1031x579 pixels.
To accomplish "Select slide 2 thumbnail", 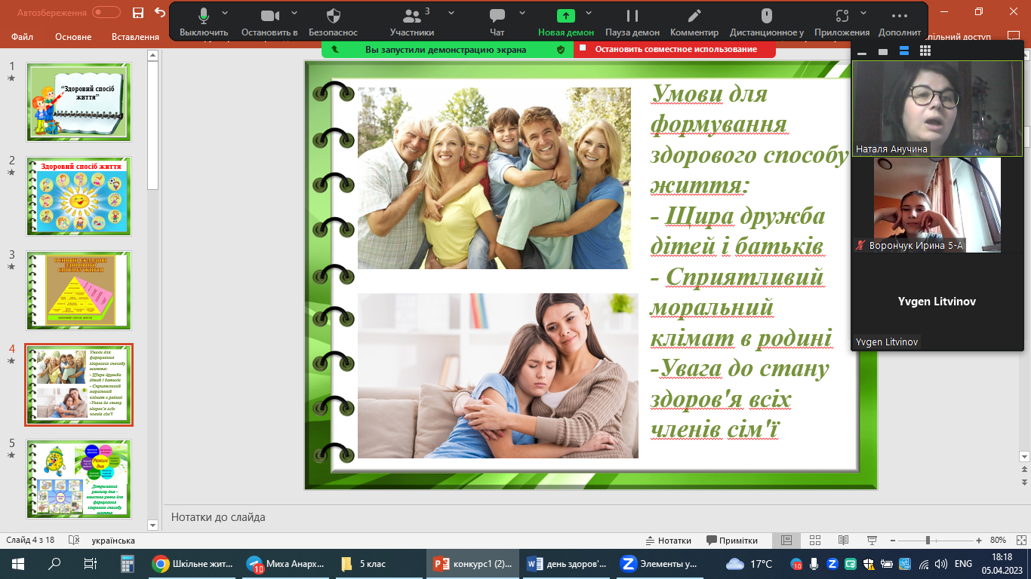I will tap(78, 197).
